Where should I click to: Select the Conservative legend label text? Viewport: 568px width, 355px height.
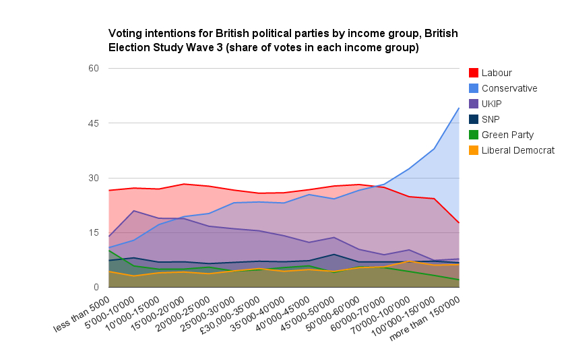[x=509, y=88]
